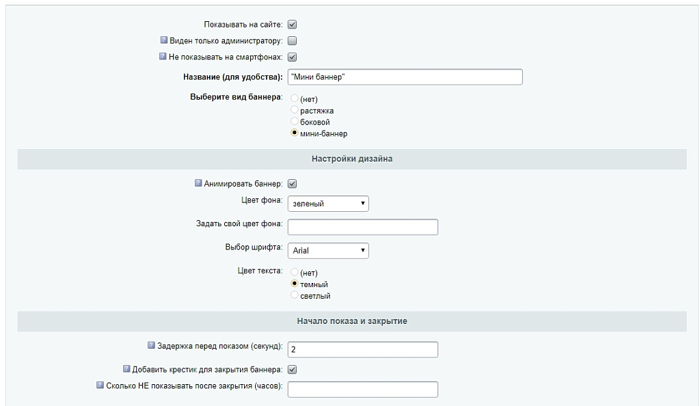Enable 'Виден только администратору' checkbox

[x=292, y=41]
